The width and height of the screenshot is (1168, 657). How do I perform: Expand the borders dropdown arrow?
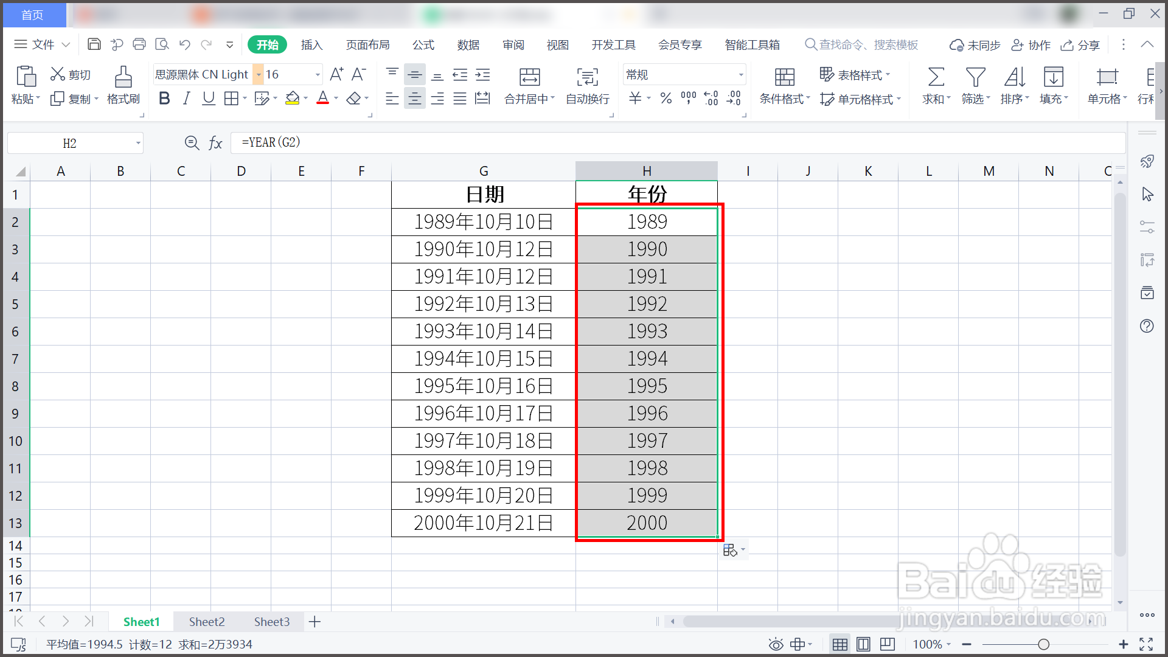coord(245,99)
